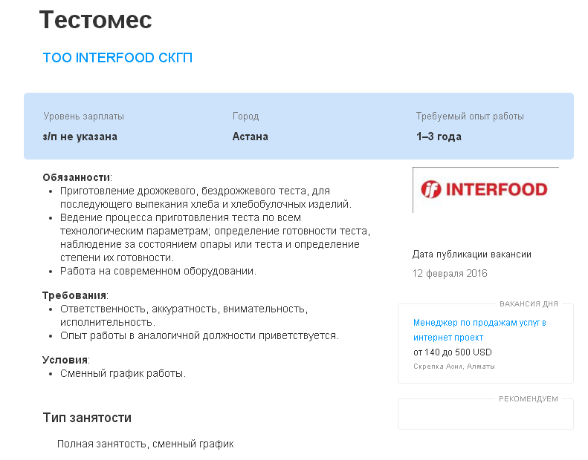This screenshot has height=460, width=588.
Task: Click the Сменный график работы bullet item
Action: click(123, 373)
